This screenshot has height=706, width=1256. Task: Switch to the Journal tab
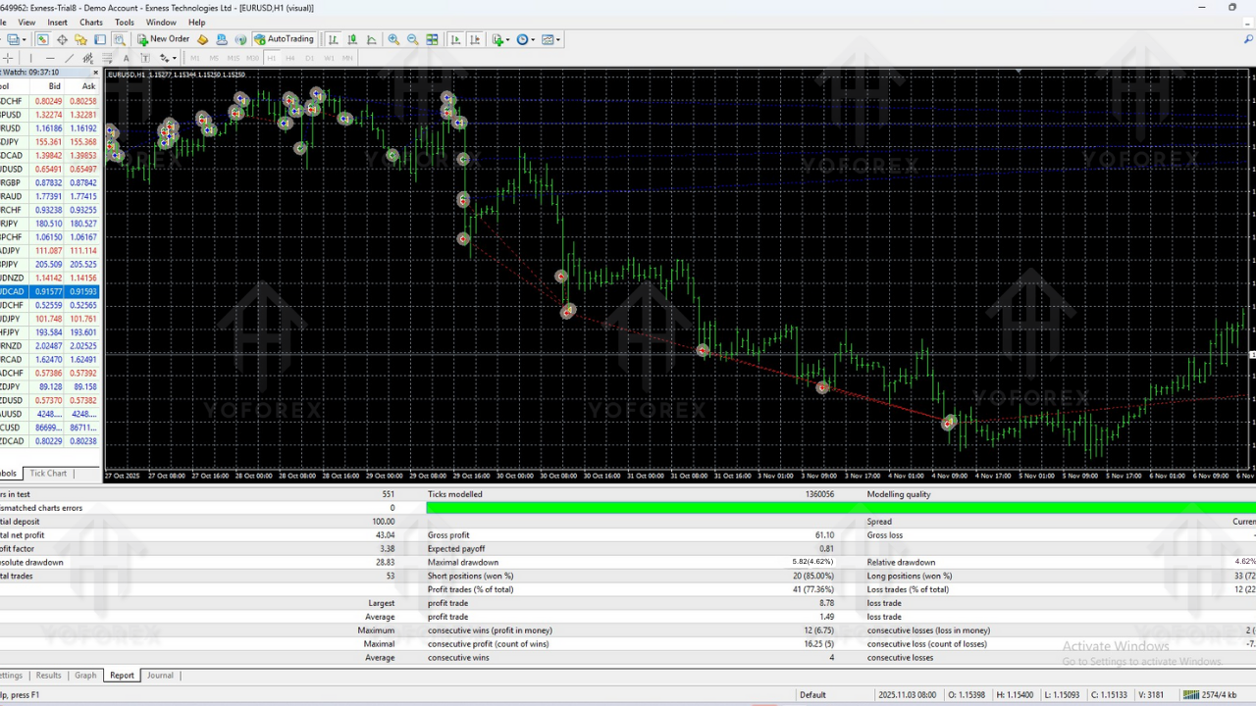[x=160, y=676]
